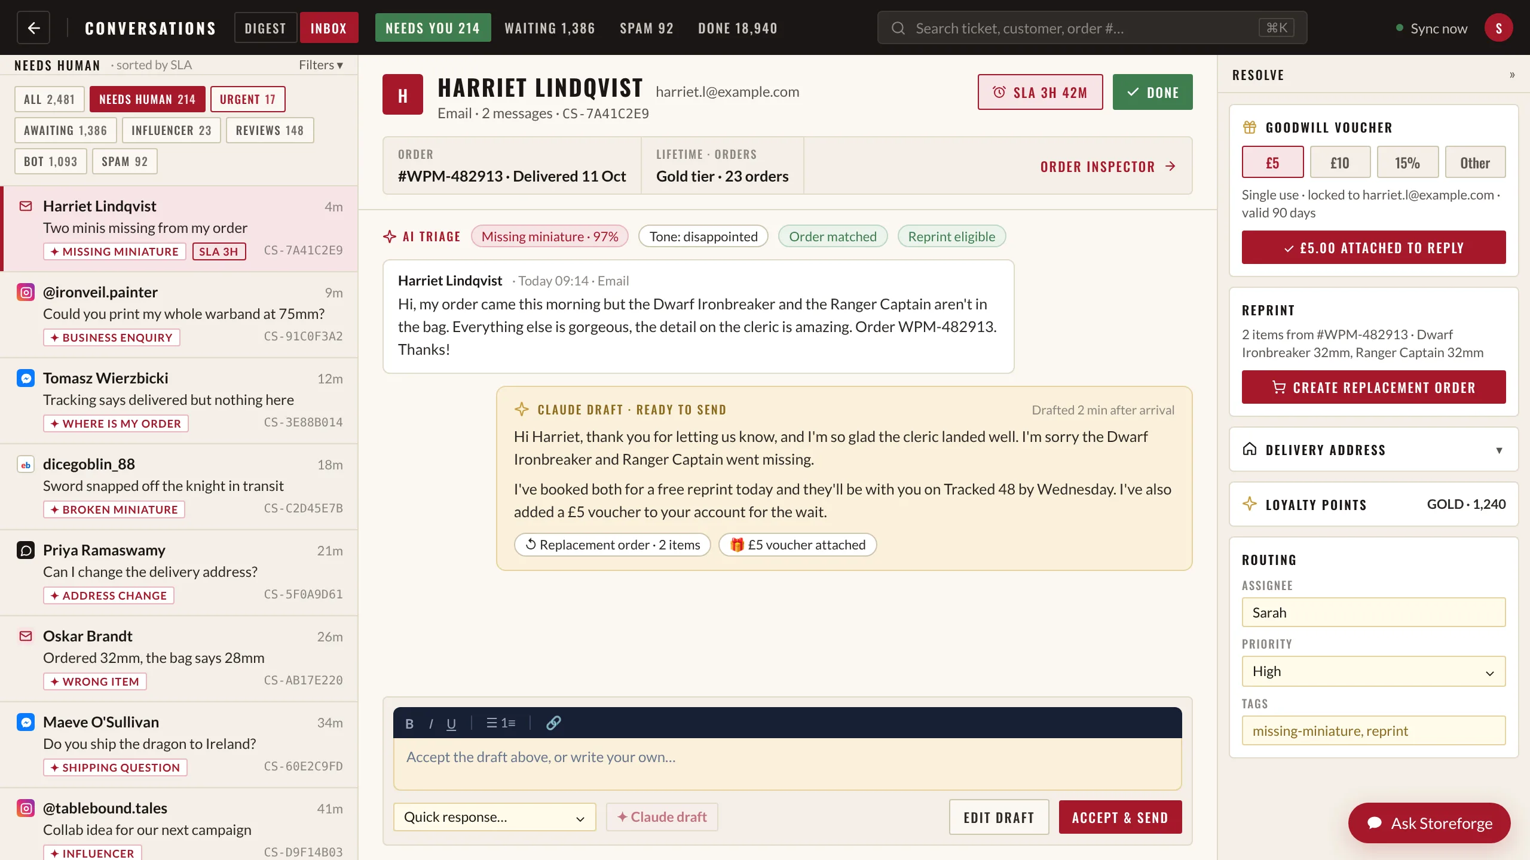Select the Other voucher option

coord(1475,162)
